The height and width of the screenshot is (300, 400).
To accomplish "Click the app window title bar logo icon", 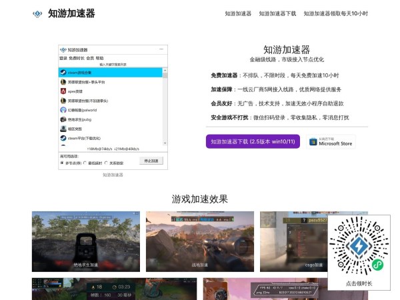I will 63,50.
